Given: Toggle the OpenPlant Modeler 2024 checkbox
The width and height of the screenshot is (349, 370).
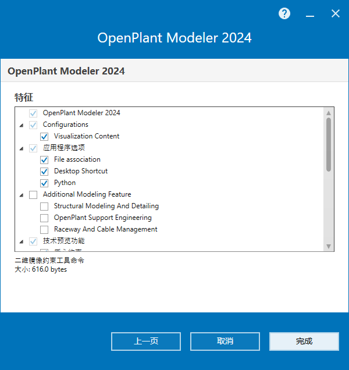Looking at the screenshot, I should 33,113.
